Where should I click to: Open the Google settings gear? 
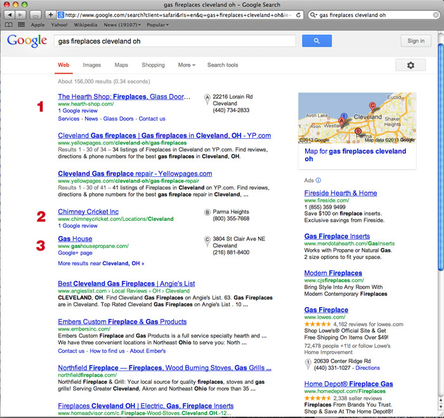(x=410, y=65)
